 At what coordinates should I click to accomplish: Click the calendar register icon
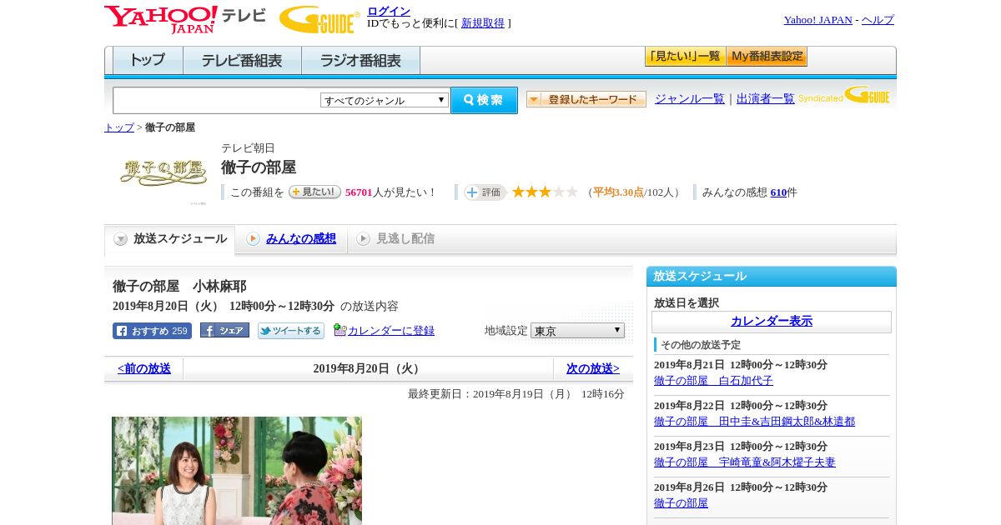click(x=340, y=330)
